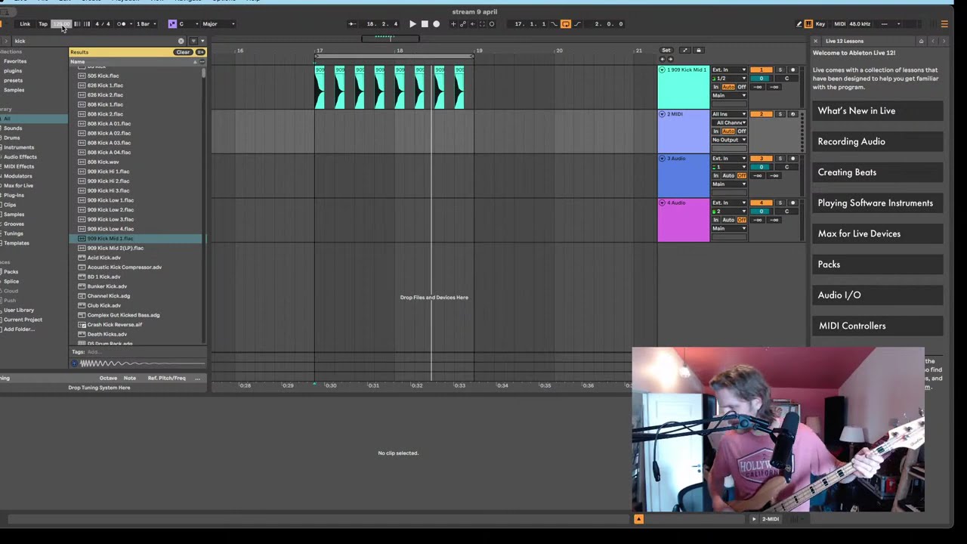Arm track 3 Audio for recording

pos(792,159)
